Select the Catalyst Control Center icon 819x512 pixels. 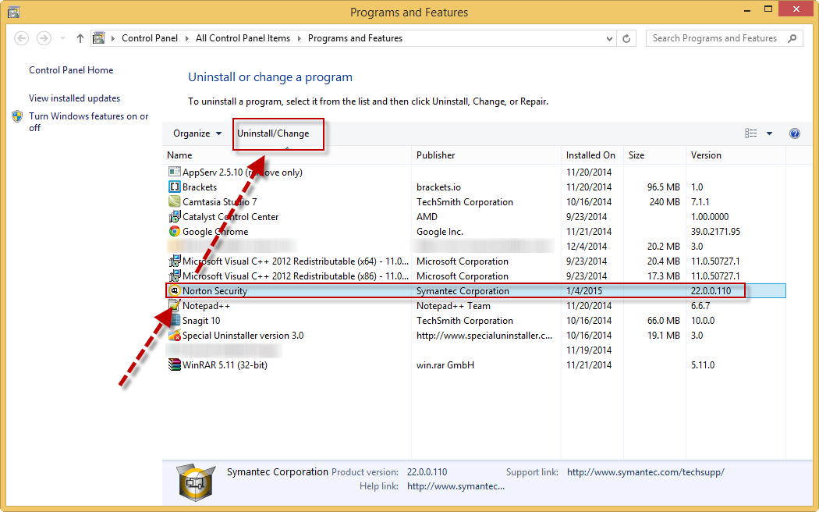point(175,216)
